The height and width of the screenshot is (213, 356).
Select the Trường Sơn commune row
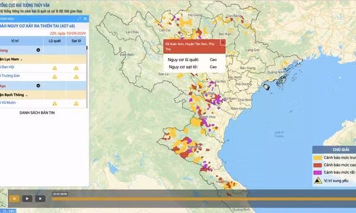(43, 77)
